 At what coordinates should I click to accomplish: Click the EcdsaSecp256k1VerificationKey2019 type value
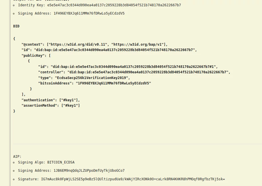(x=92, y=78)
